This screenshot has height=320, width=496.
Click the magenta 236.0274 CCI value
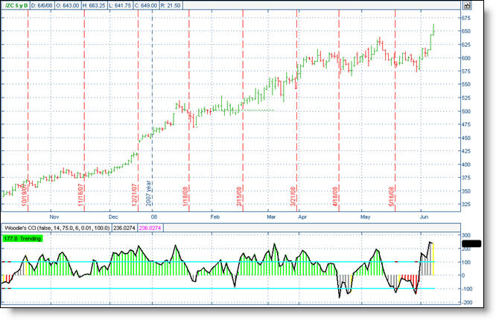(x=150, y=228)
